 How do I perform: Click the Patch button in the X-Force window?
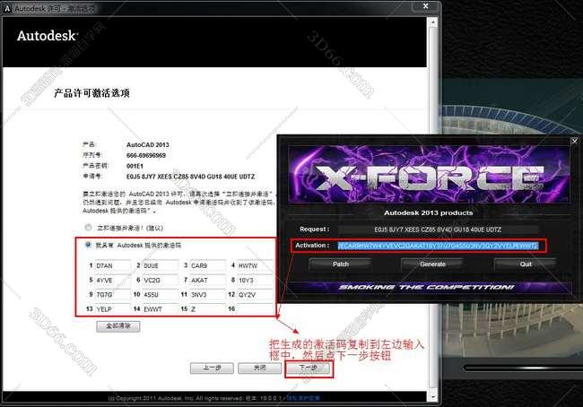340,264
